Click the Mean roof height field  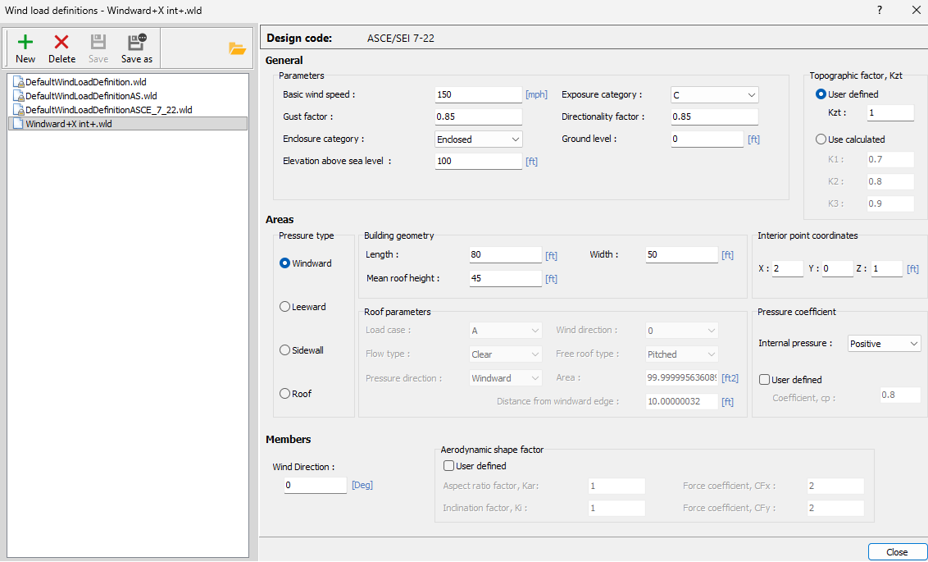tap(505, 279)
